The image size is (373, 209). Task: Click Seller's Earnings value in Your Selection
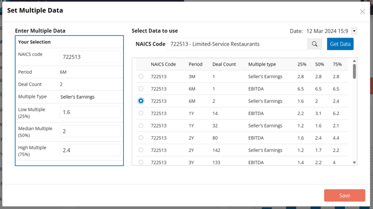(x=78, y=97)
